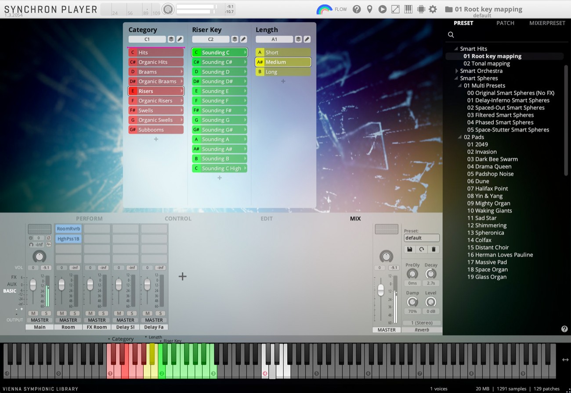Expand the Smart Orchestra preset group
This screenshot has width=571, height=393.
click(457, 71)
